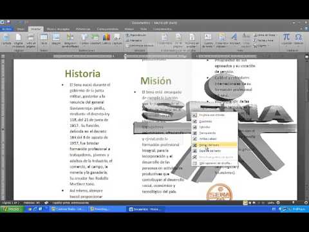309x232 pixels.
Task: Open Más opciones de diseño
Action: 214,163
